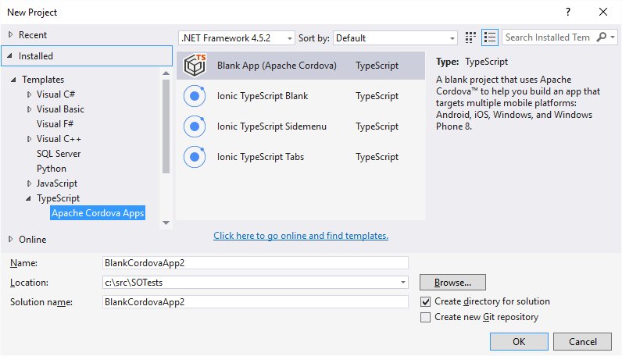Expand the Visual C# node arrow

pos(29,94)
